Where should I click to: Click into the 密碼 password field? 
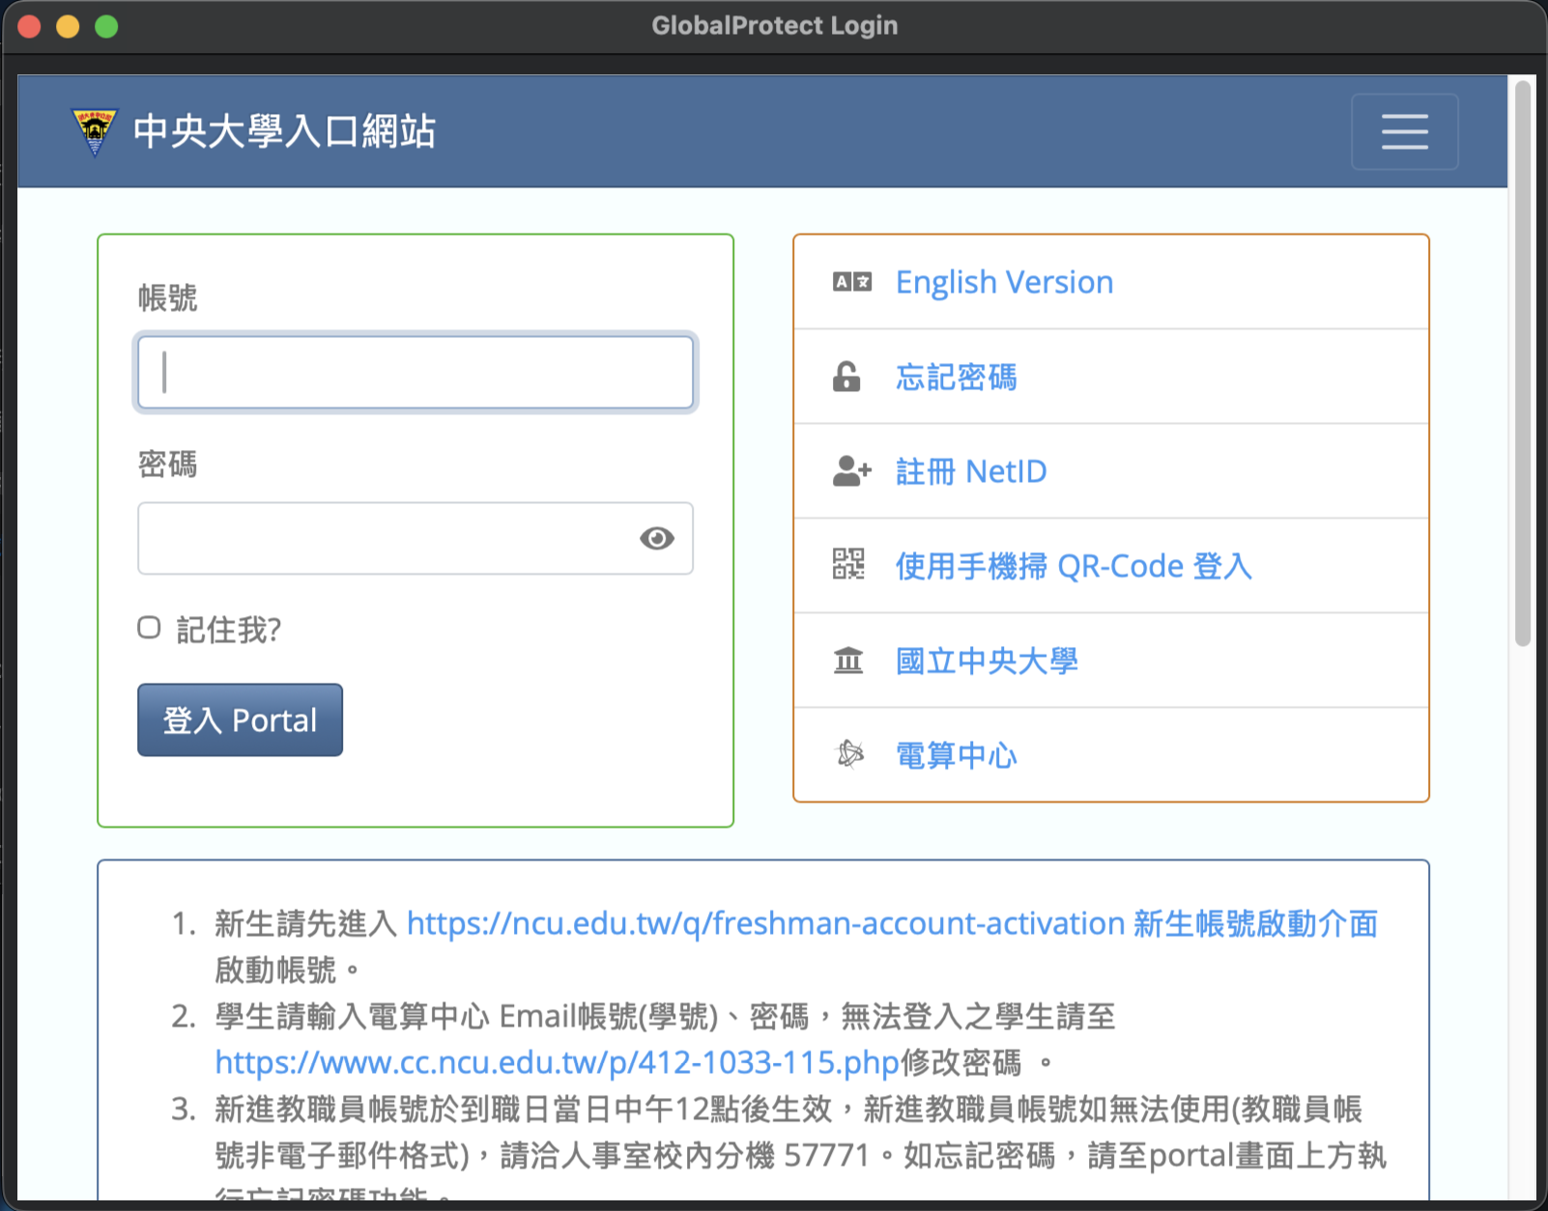(387, 538)
